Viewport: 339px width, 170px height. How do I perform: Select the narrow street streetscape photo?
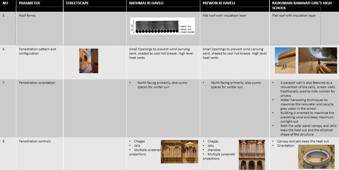click(89, 61)
